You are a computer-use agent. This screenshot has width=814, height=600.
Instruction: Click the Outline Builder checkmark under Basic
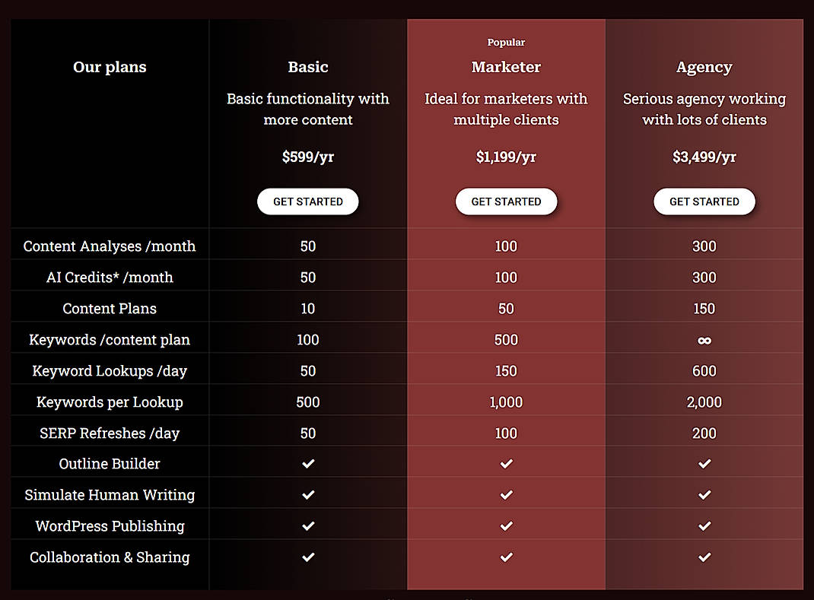[308, 463]
